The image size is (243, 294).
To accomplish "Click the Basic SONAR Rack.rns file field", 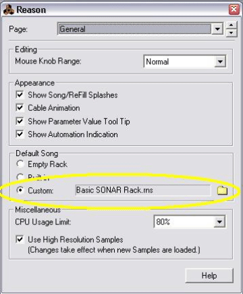I will [143, 190].
